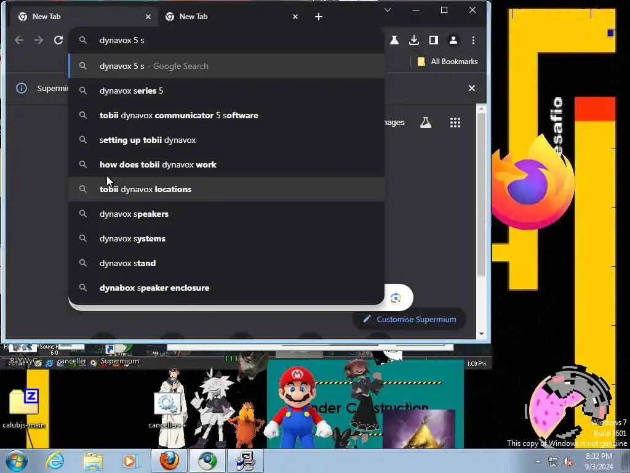Choose 'setting up tobii dynavox' suggestion

(x=226, y=140)
